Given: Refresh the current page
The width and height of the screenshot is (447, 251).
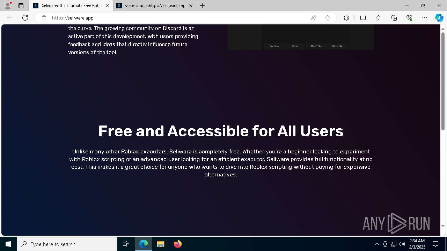Looking at the screenshot, I should click(x=25, y=18).
